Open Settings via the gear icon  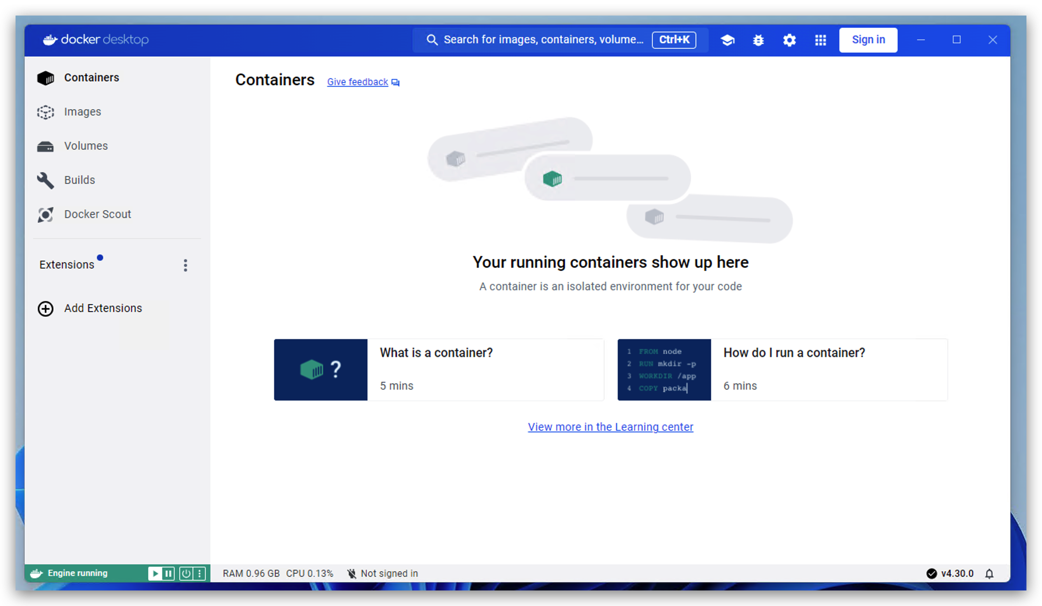tap(789, 40)
